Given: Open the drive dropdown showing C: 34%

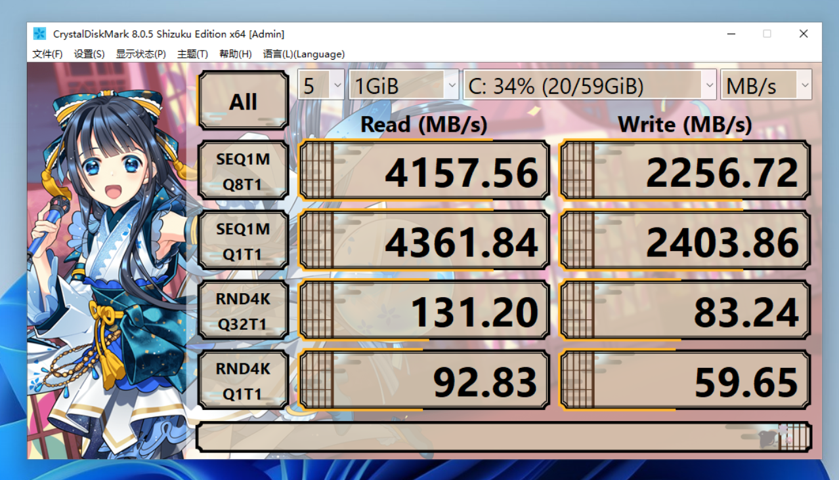Looking at the screenshot, I should tap(590, 85).
